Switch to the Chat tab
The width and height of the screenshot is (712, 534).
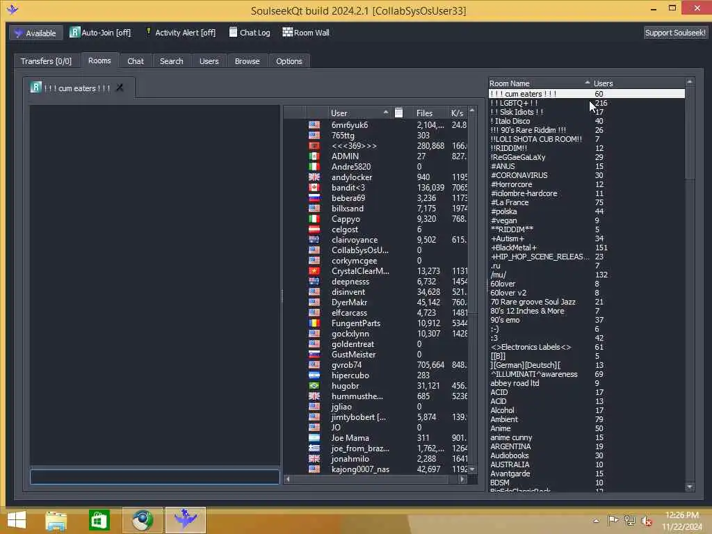(136, 61)
